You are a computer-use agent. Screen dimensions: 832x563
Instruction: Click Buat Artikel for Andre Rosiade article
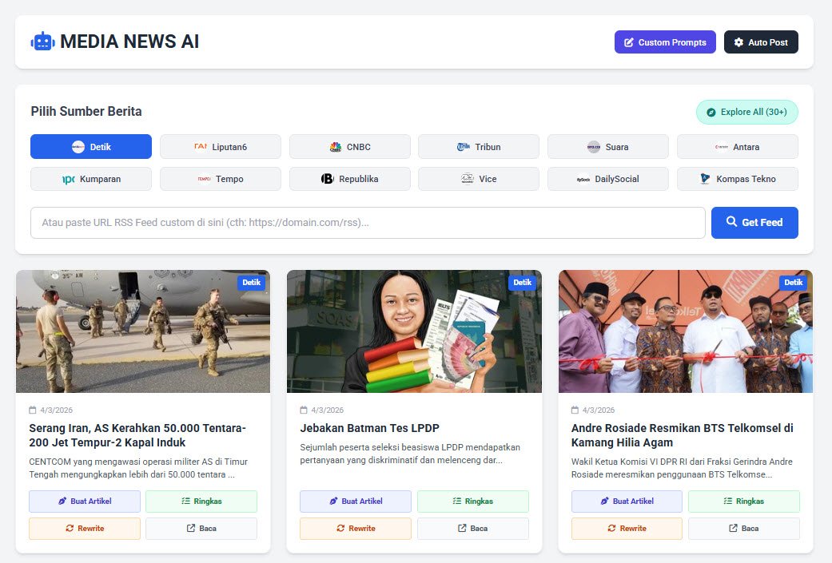click(x=627, y=501)
